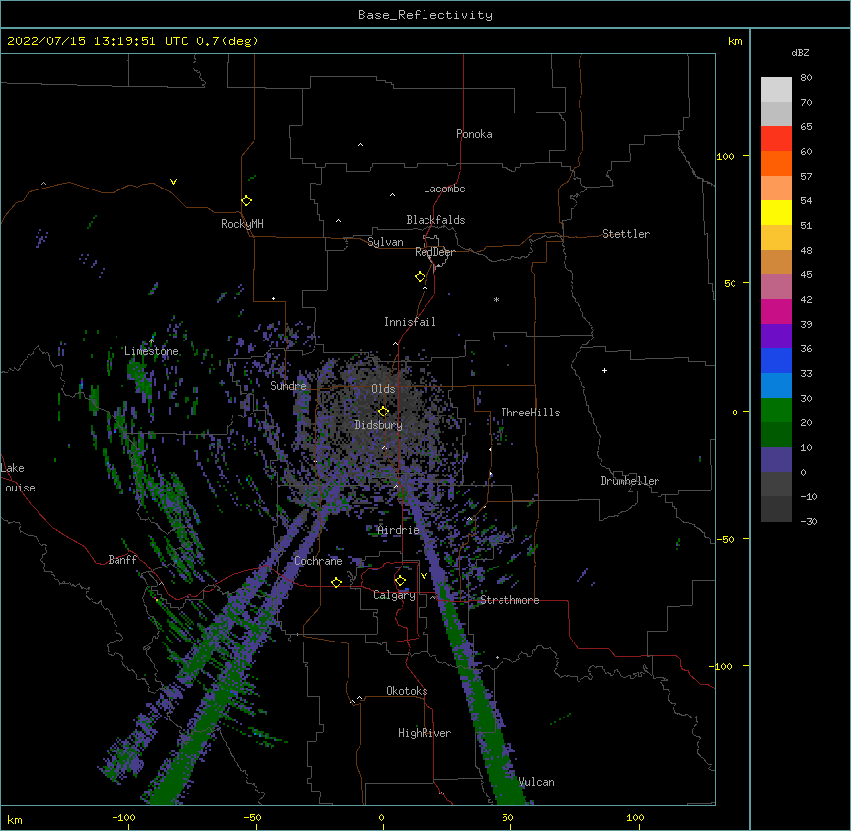Click the Lake Louise label
This screenshot has width=851, height=831.
tap(18, 478)
